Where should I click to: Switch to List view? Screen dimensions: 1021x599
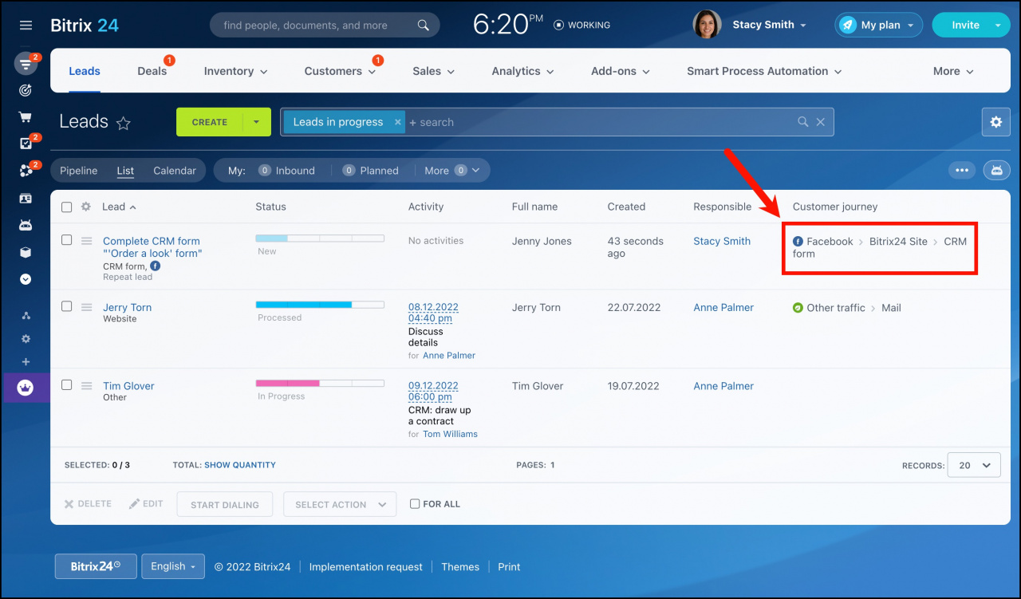tap(125, 171)
